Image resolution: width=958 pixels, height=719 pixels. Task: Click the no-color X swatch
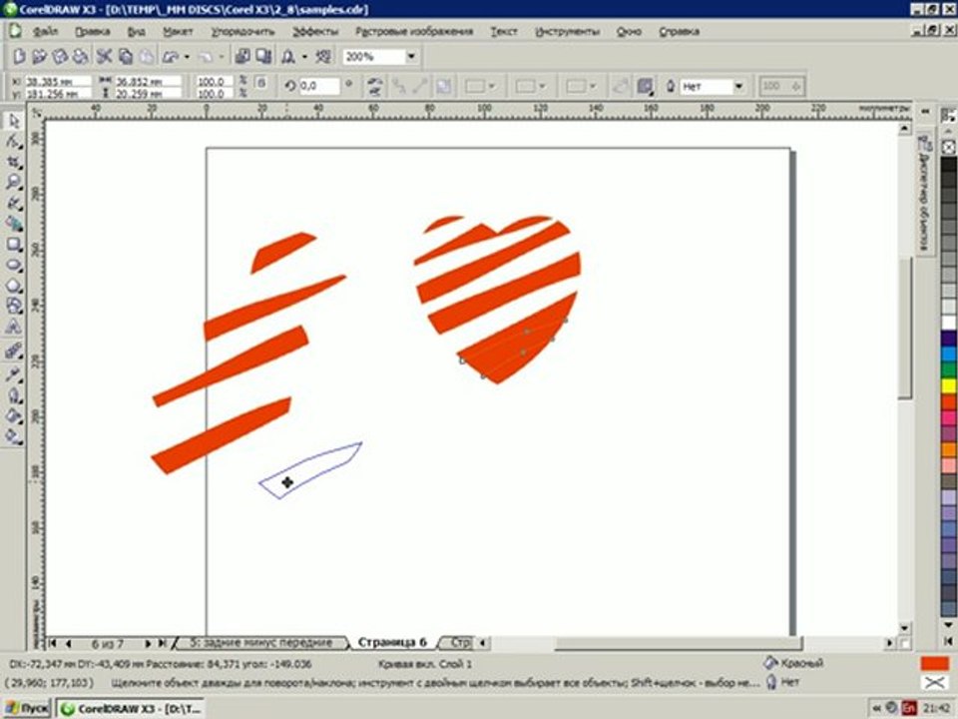pos(948,148)
